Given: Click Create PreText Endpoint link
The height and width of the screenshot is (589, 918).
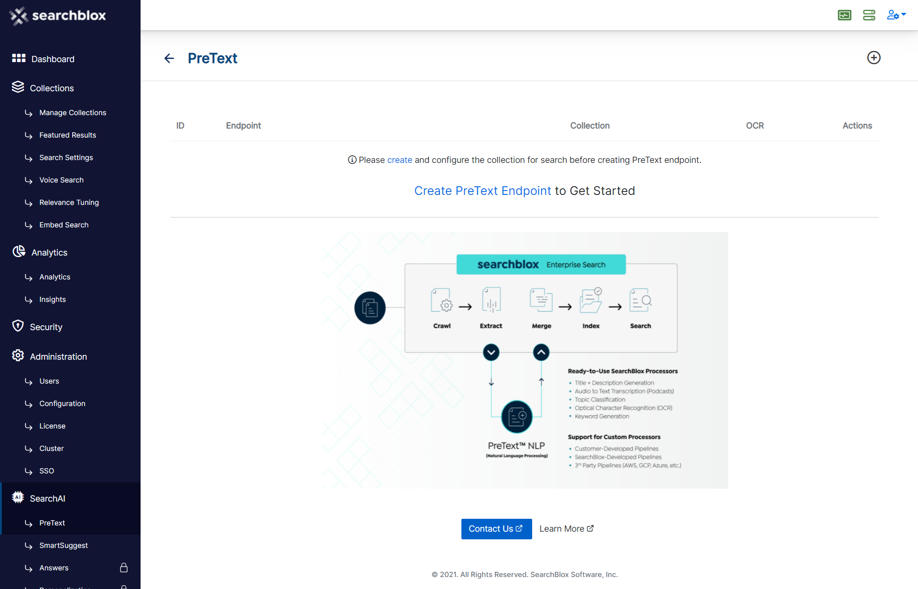Looking at the screenshot, I should point(482,191).
